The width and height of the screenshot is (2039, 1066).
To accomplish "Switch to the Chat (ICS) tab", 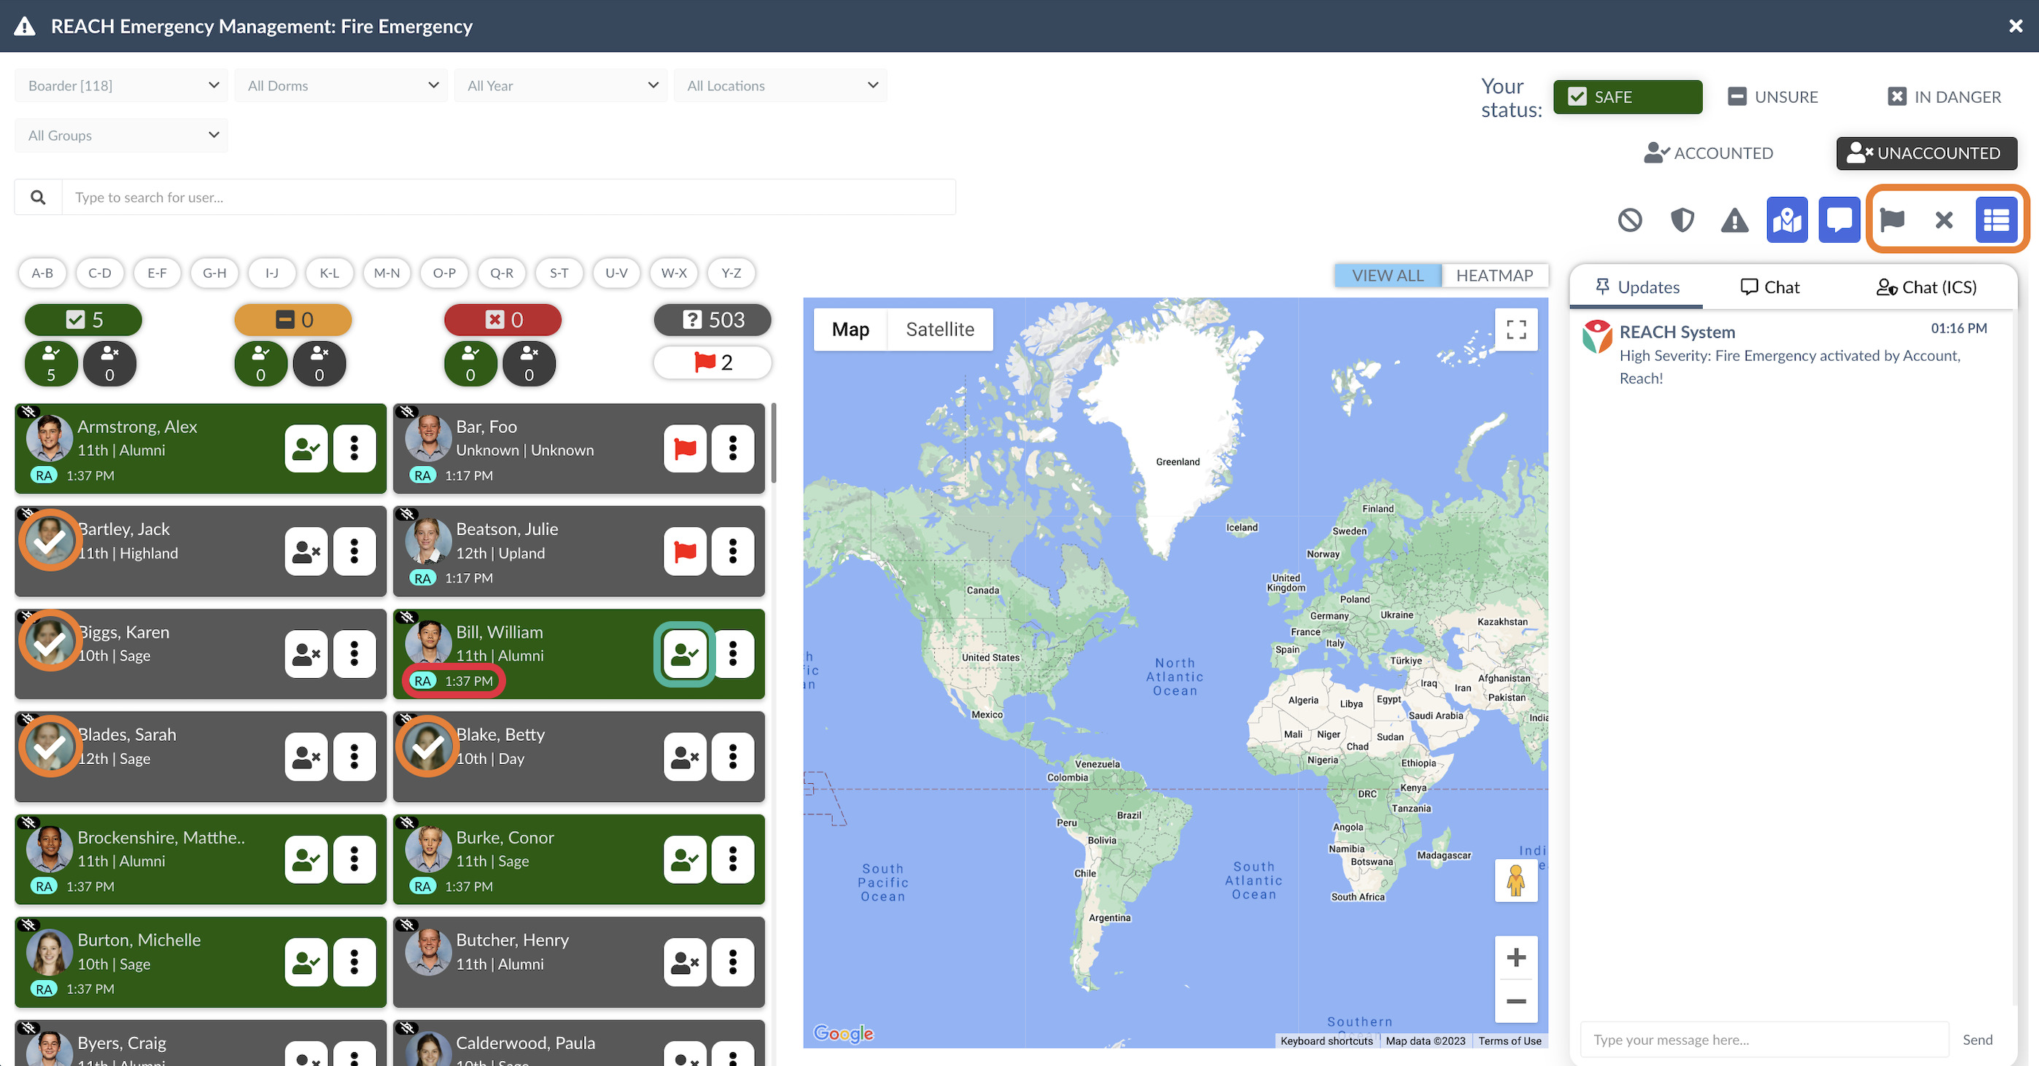I will click(x=1927, y=287).
